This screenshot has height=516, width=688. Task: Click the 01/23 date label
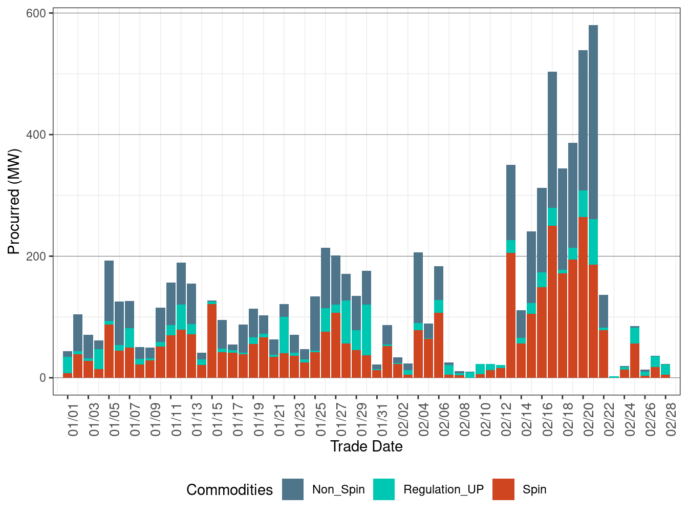[300, 420]
